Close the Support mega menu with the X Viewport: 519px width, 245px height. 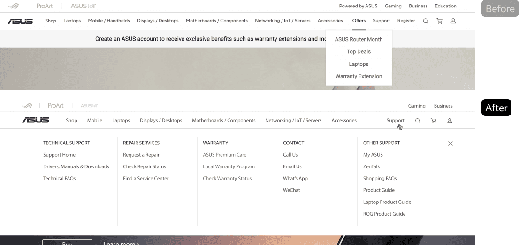(450, 144)
